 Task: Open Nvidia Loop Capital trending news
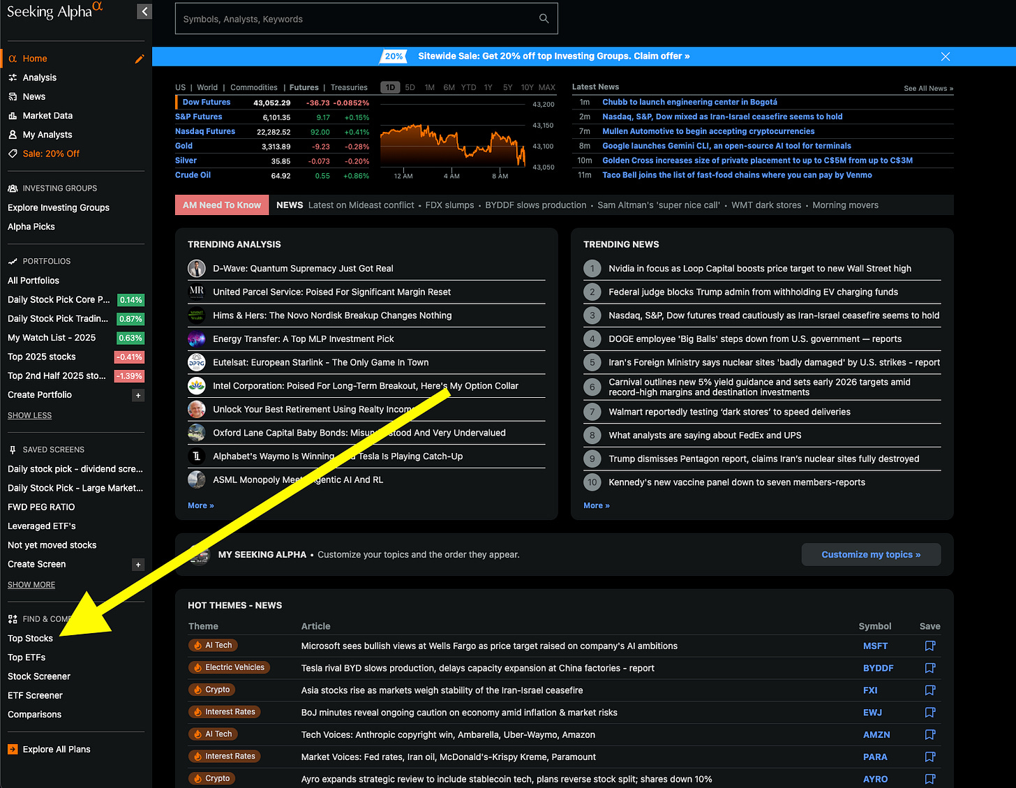(x=760, y=269)
